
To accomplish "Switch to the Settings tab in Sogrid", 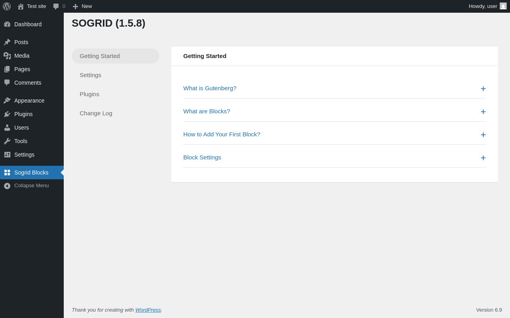I will click(x=116, y=75).
